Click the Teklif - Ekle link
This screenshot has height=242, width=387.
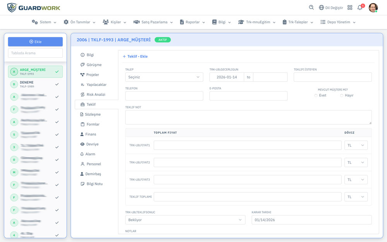pos(135,57)
